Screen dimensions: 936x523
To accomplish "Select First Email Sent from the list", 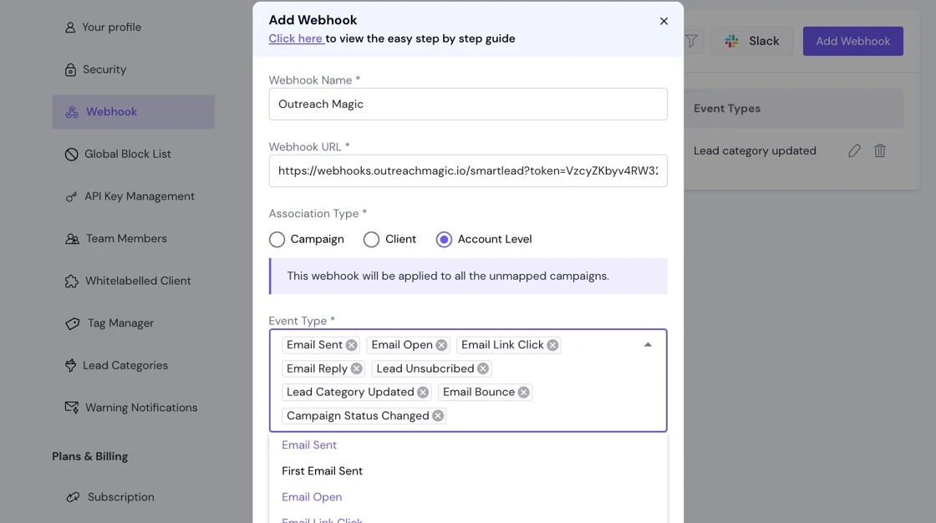I will point(321,470).
